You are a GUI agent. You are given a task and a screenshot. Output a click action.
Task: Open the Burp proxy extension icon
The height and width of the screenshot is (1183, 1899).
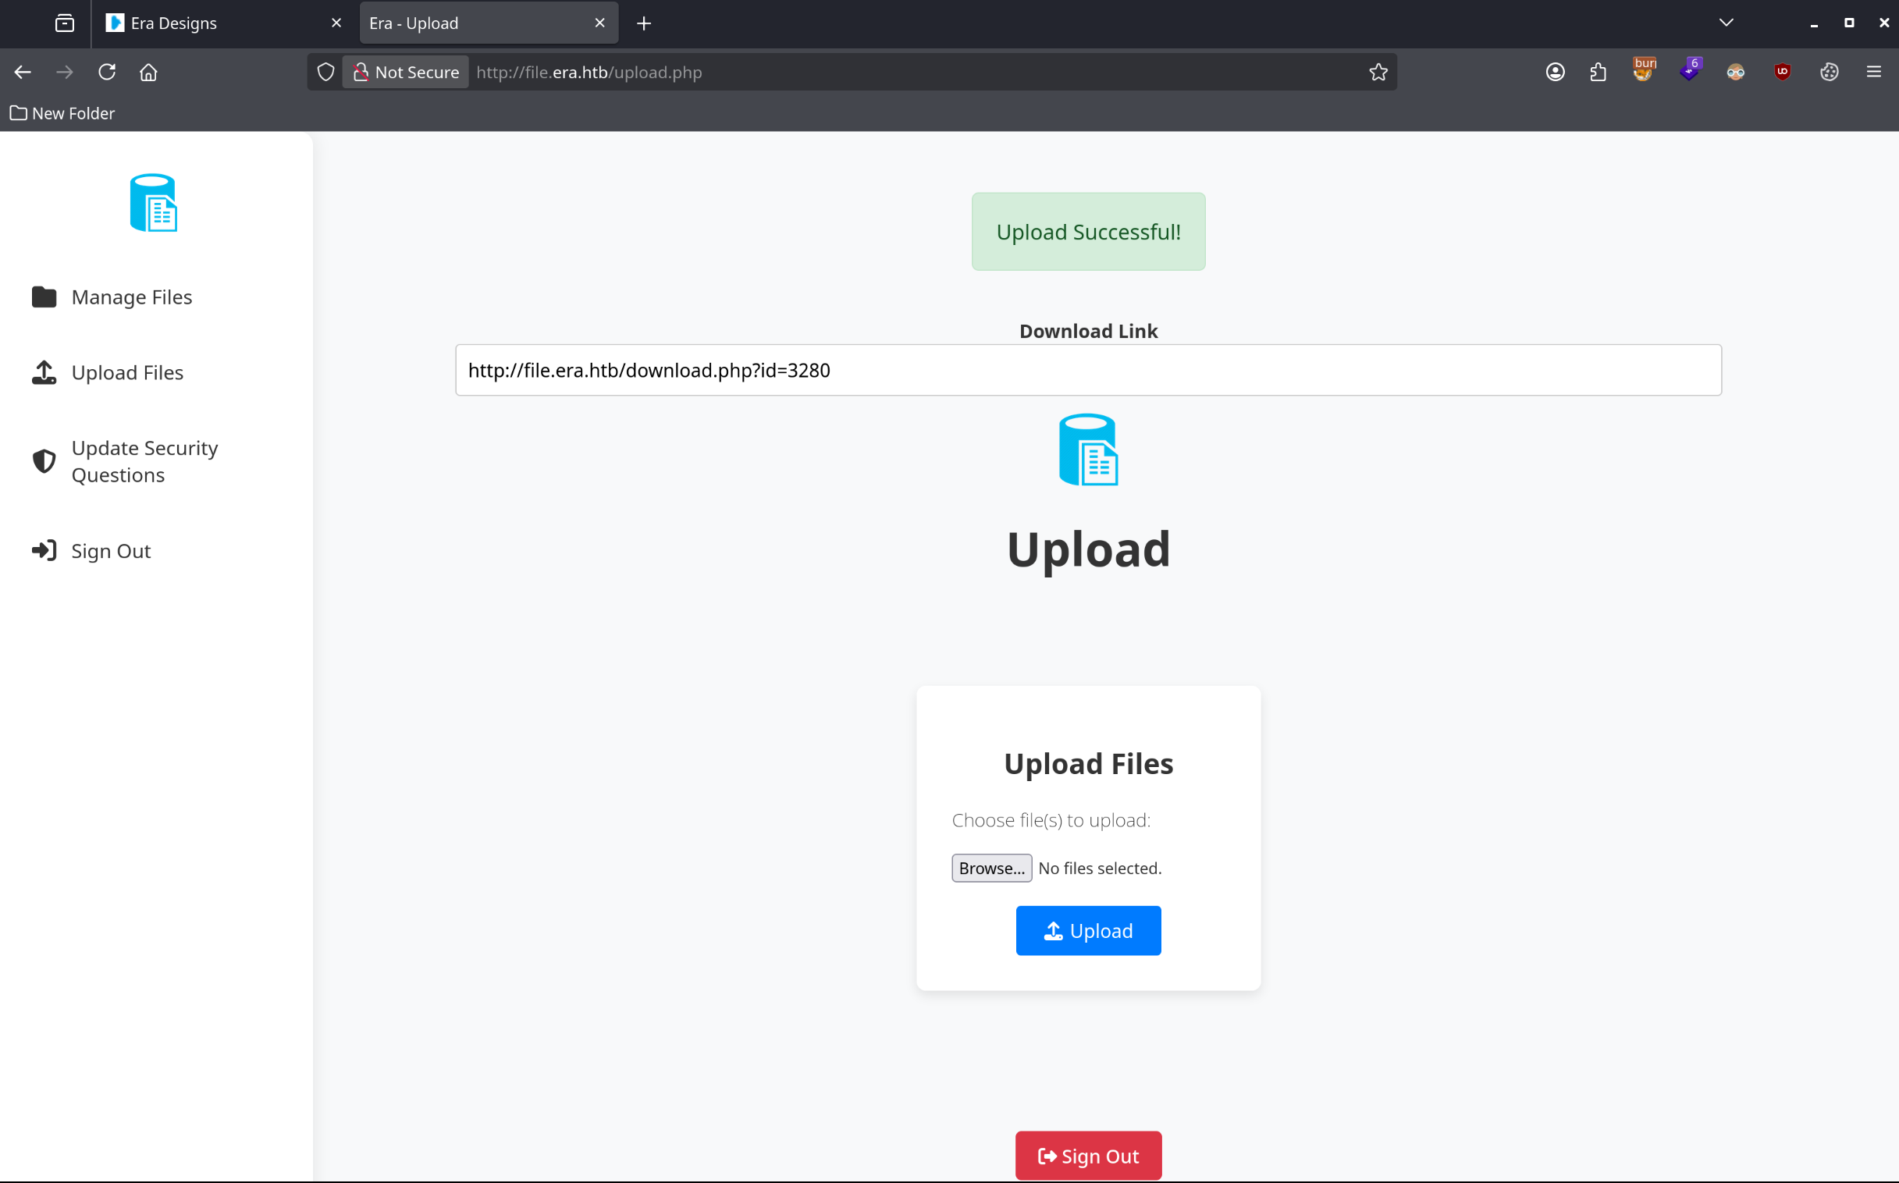click(x=1644, y=70)
